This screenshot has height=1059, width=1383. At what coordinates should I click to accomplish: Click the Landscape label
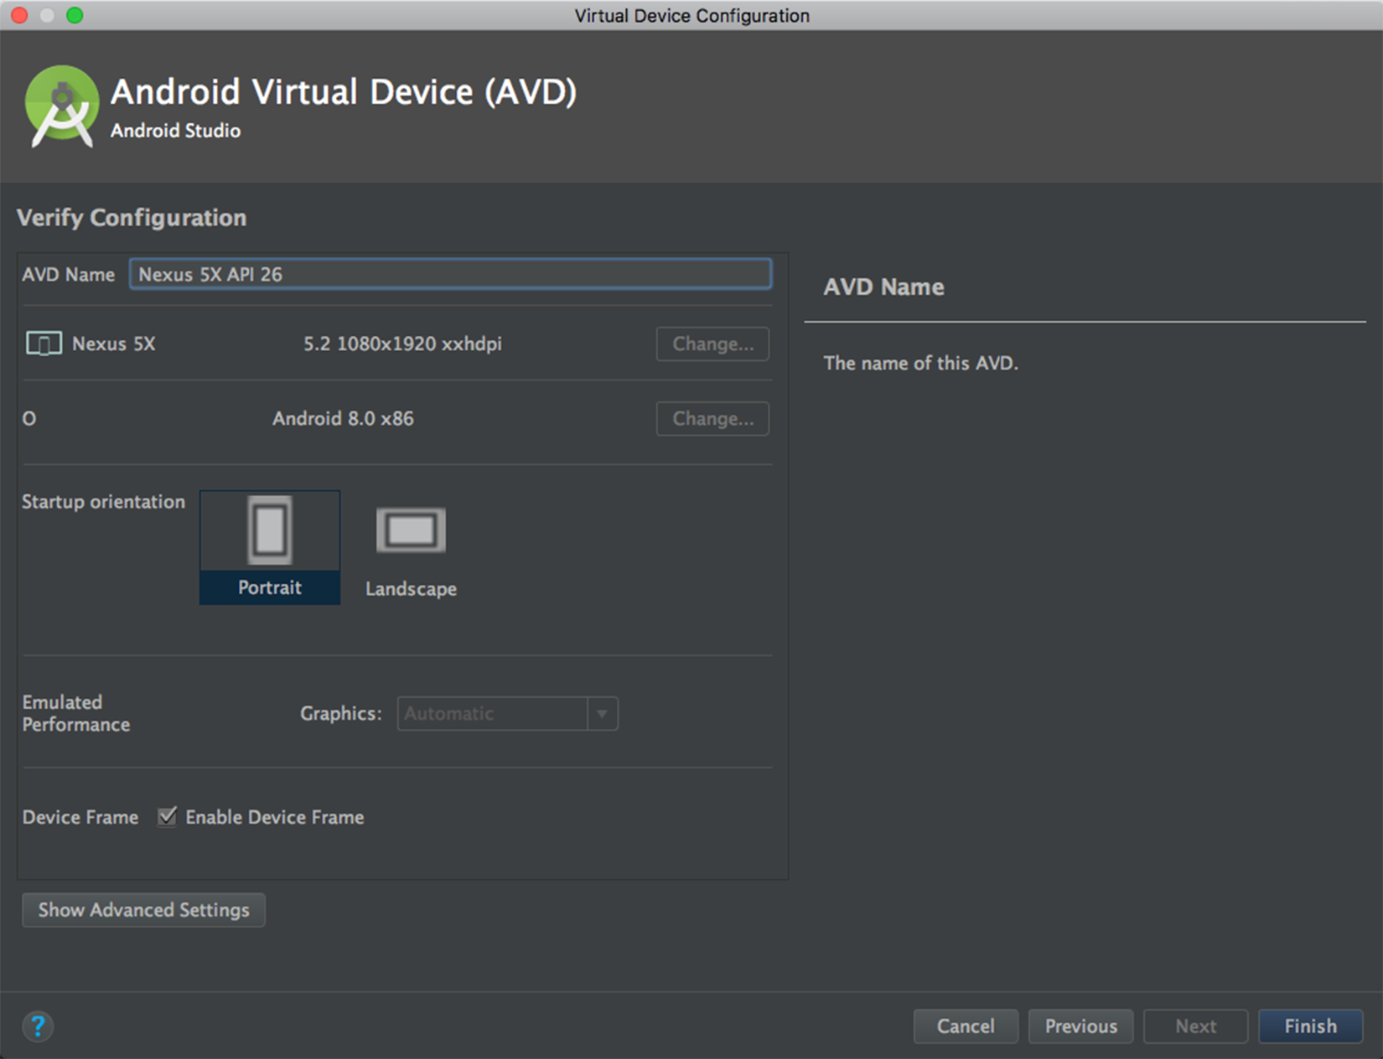pyautogui.click(x=411, y=589)
